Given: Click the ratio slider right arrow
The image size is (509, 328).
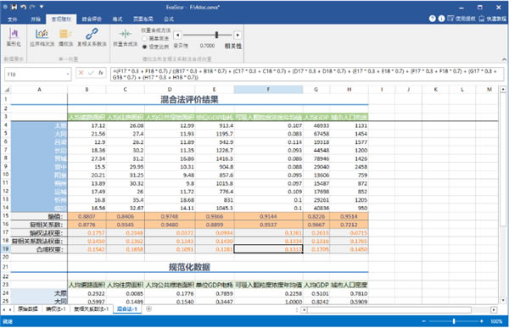Looking at the screenshot, I should click(238, 35).
